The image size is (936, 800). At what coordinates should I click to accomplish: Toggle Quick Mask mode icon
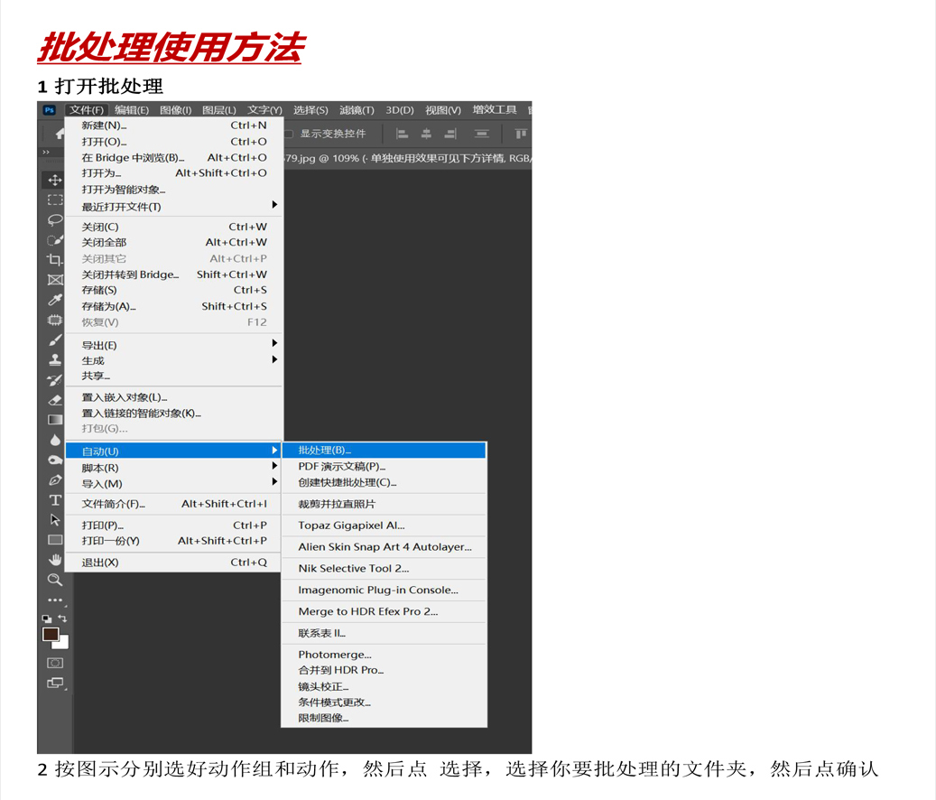[x=55, y=663]
